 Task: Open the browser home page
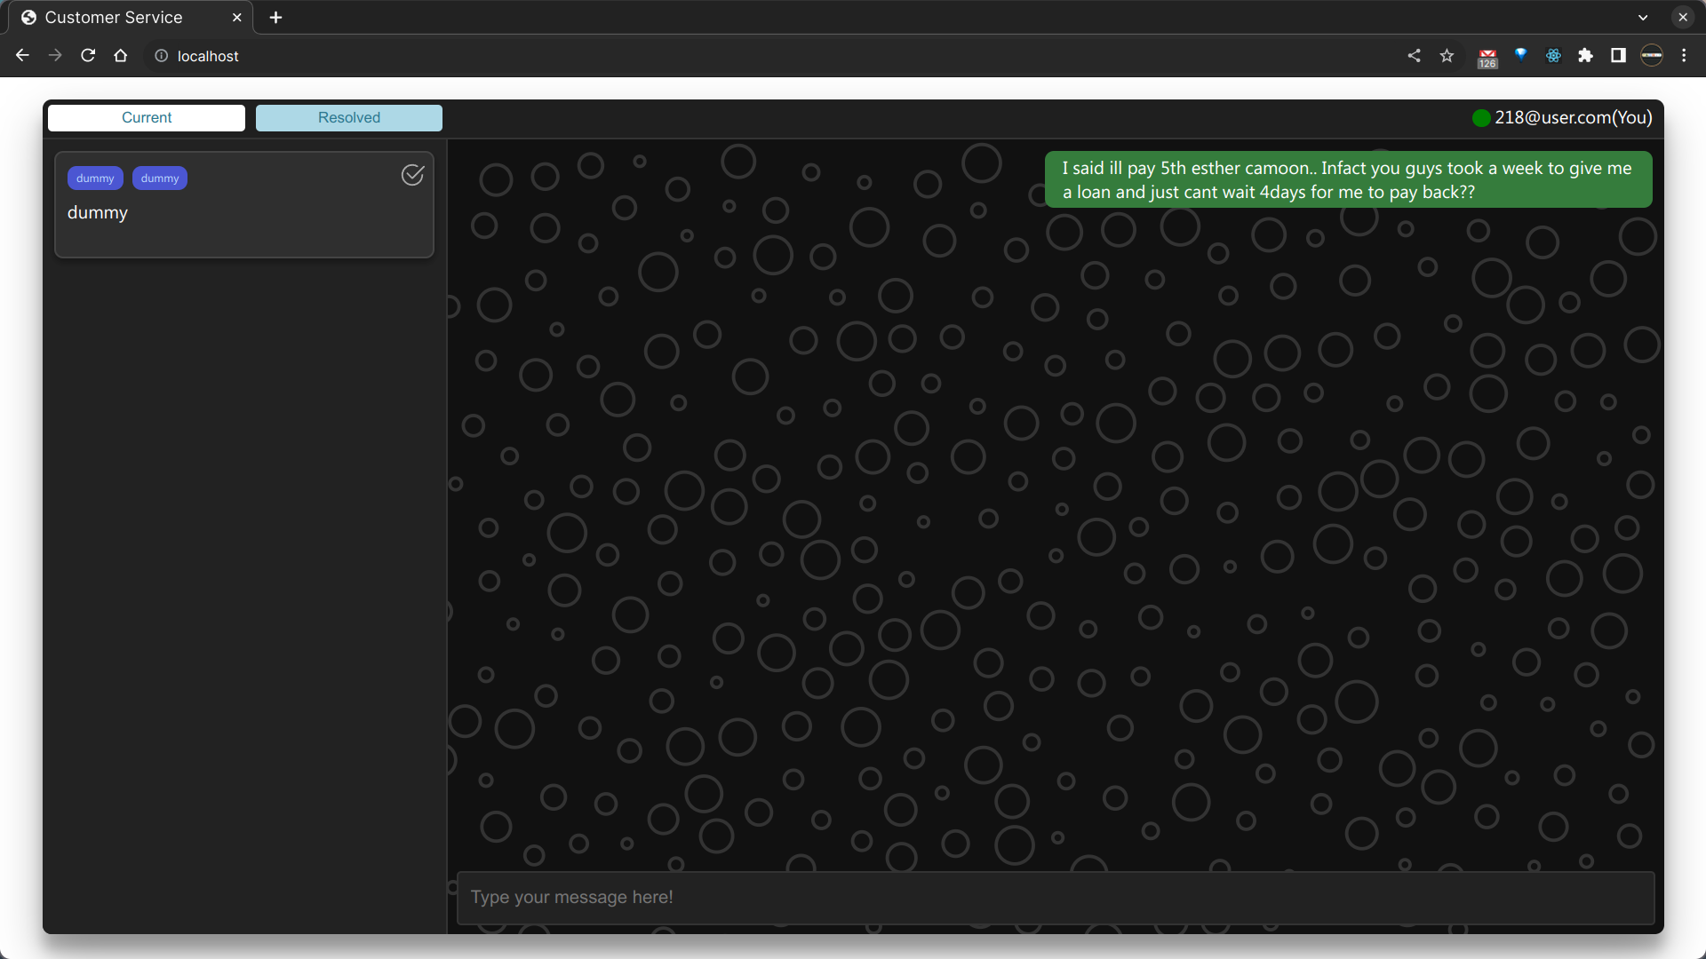tap(121, 56)
